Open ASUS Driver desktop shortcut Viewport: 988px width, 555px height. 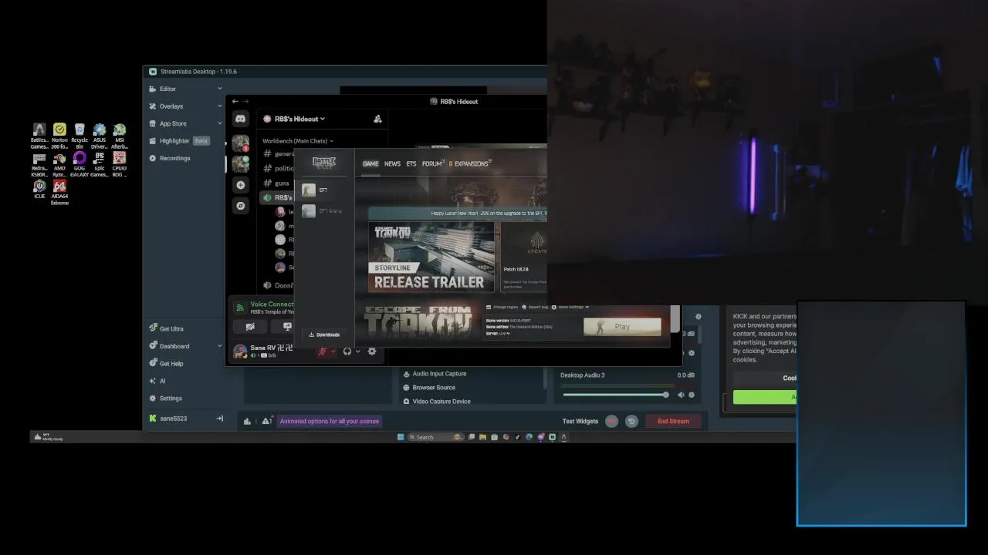(100, 136)
